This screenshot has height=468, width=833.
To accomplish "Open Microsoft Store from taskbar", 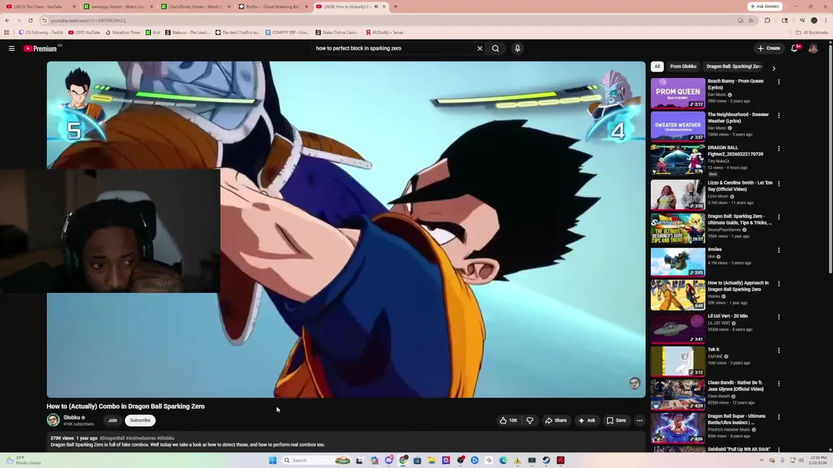I will coord(417,460).
